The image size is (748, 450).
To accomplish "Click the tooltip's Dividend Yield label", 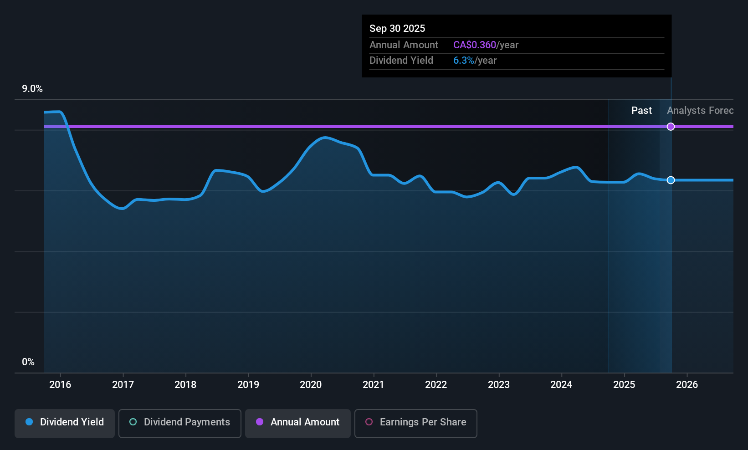I will point(401,61).
